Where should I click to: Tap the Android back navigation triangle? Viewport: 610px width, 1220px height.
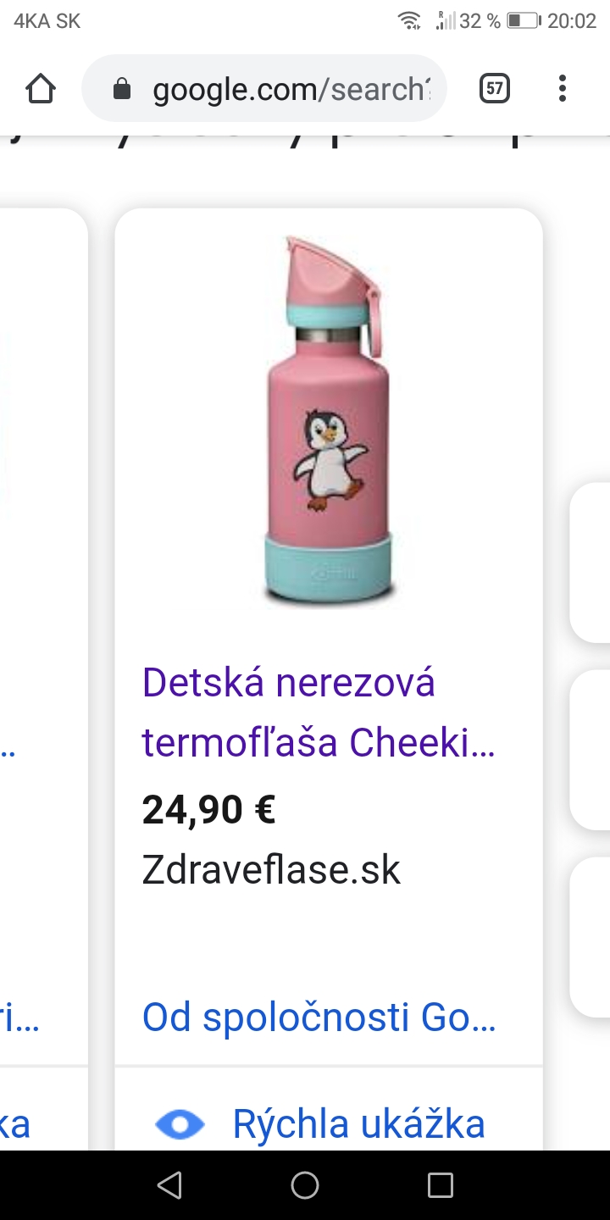[x=169, y=1185]
